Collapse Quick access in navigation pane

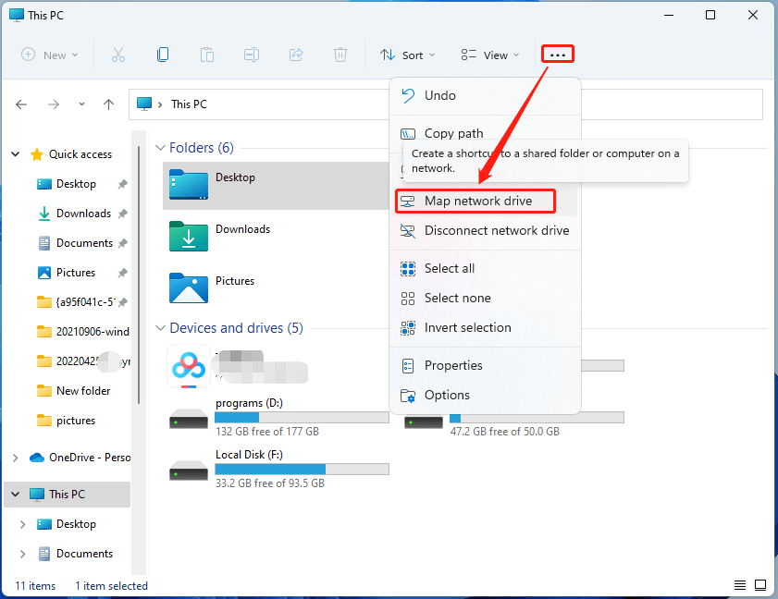(15, 154)
